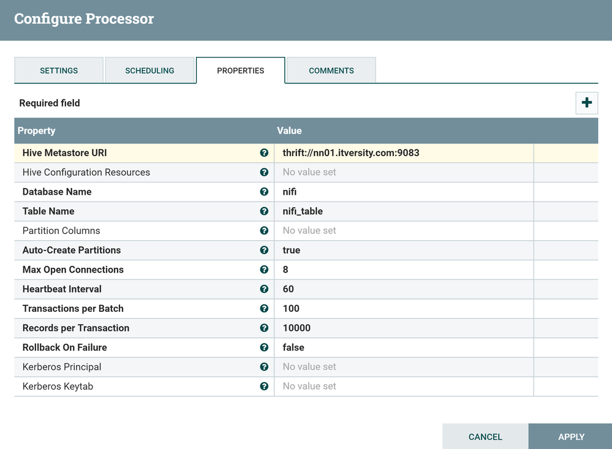The width and height of the screenshot is (612, 449).
Task: Click help icon for Records per Transaction
Action: (264, 328)
